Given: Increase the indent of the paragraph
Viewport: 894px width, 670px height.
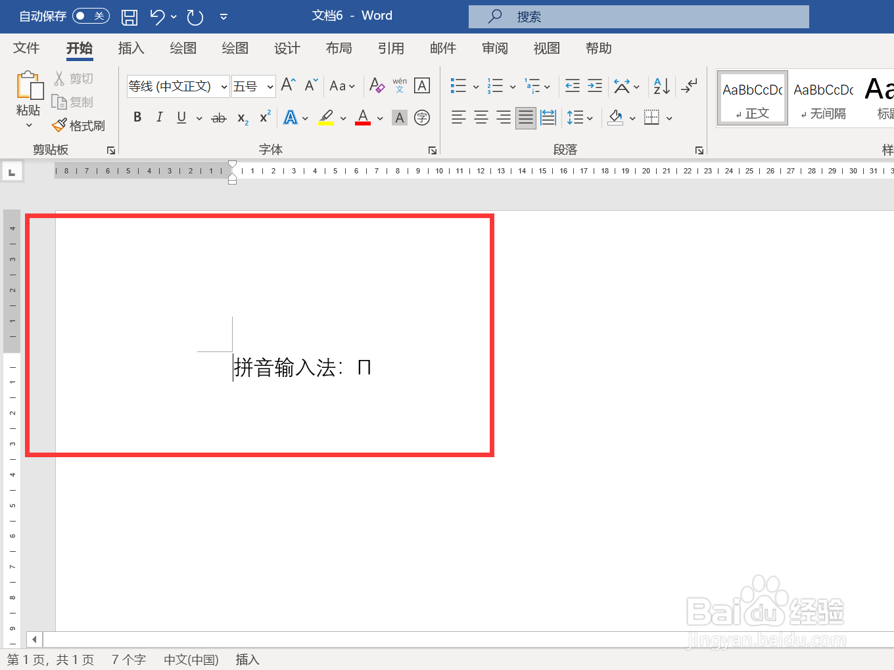Looking at the screenshot, I should tap(594, 85).
